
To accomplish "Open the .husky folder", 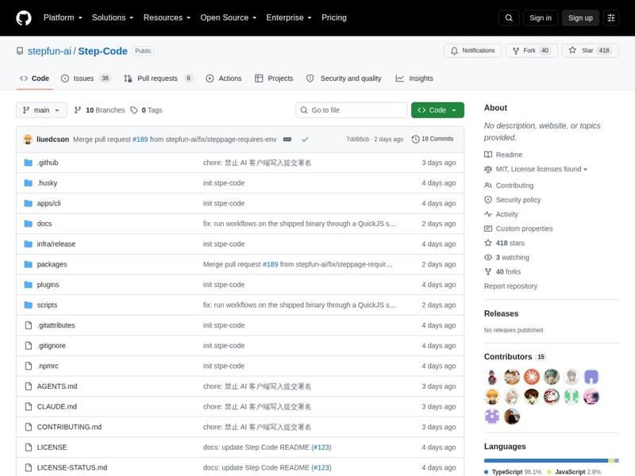I will pyautogui.click(x=47, y=183).
